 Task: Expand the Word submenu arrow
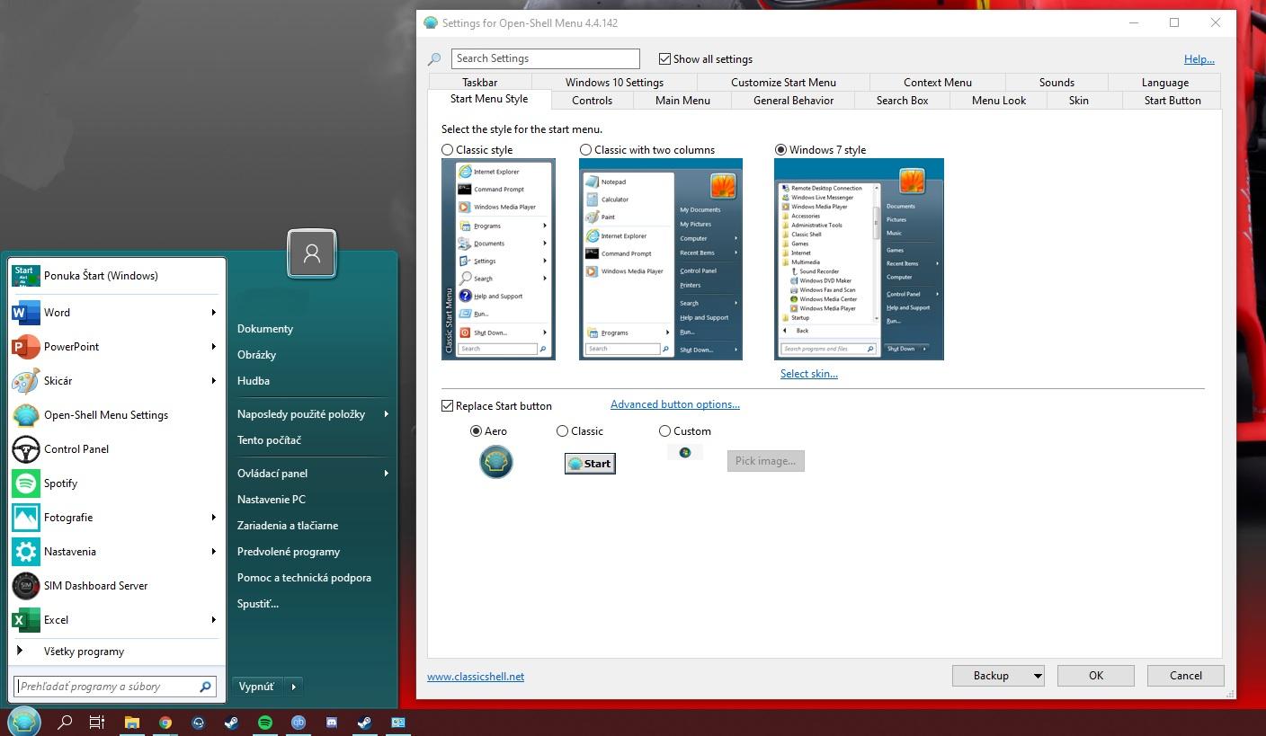coord(213,312)
